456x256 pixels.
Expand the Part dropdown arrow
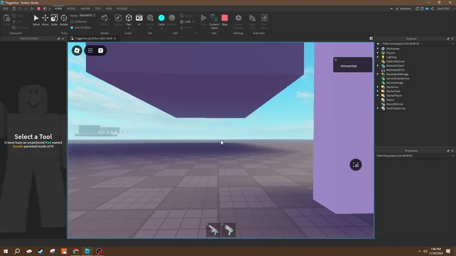point(129,28)
